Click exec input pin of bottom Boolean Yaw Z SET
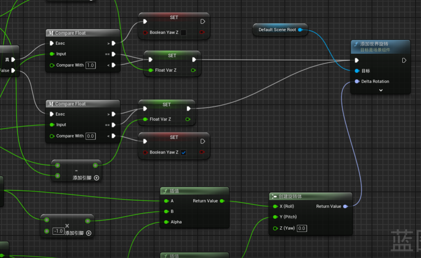 tap(145, 141)
